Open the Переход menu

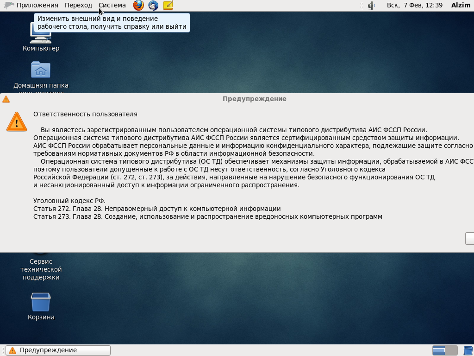pyautogui.click(x=78, y=5)
